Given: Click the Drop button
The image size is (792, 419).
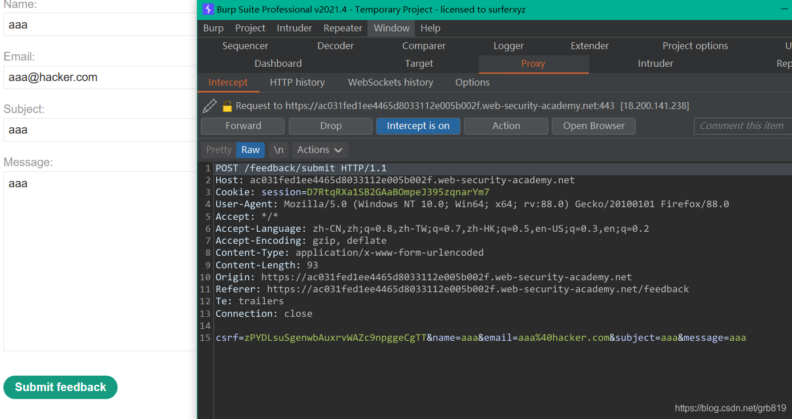Looking at the screenshot, I should [x=330, y=126].
